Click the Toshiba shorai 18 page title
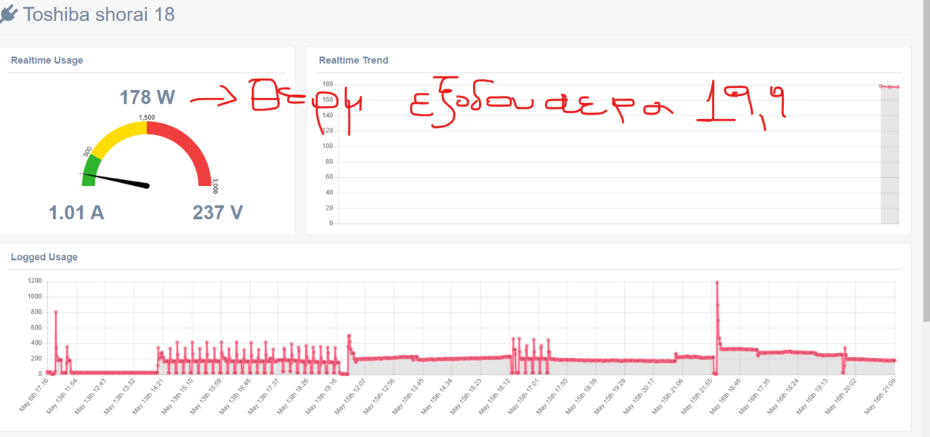 [x=99, y=15]
